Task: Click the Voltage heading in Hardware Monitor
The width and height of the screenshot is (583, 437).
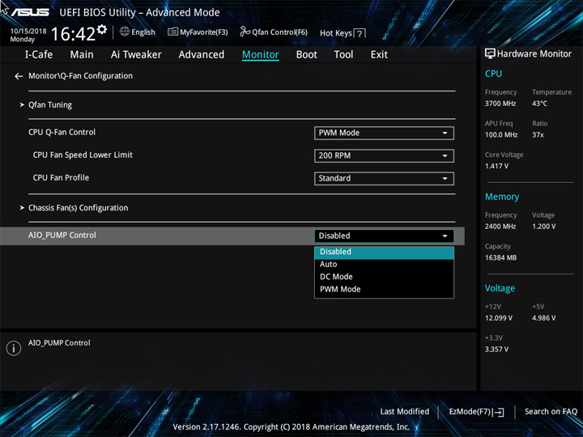Action: (x=500, y=288)
